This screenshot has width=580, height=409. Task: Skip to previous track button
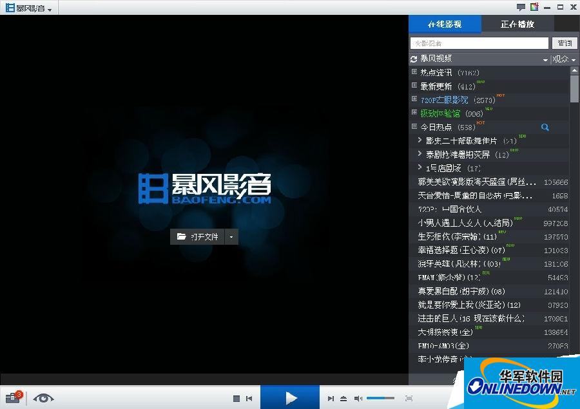coord(249,398)
